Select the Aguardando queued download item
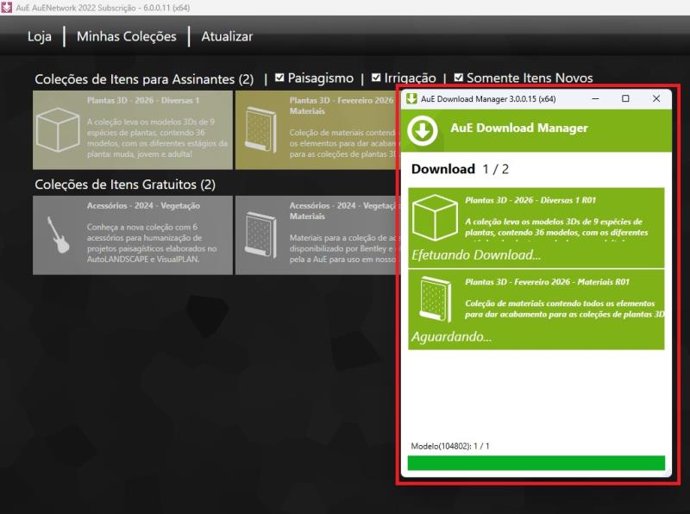Image resolution: width=690 pixels, height=514 pixels. [x=536, y=310]
